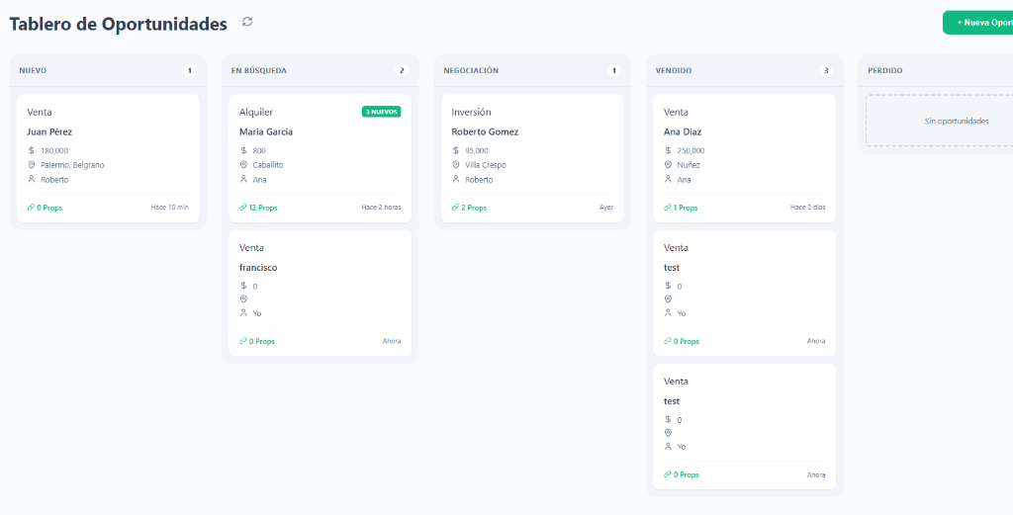Screen dimensions: 1013x515
Task: Click the dollar icon on Juan Pérez card
Action: click(x=32, y=150)
